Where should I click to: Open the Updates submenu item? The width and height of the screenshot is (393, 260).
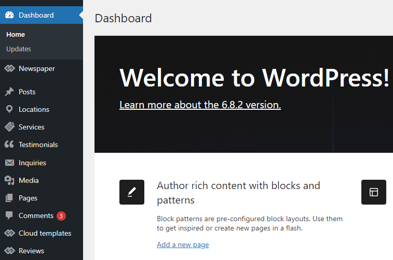[19, 49]
